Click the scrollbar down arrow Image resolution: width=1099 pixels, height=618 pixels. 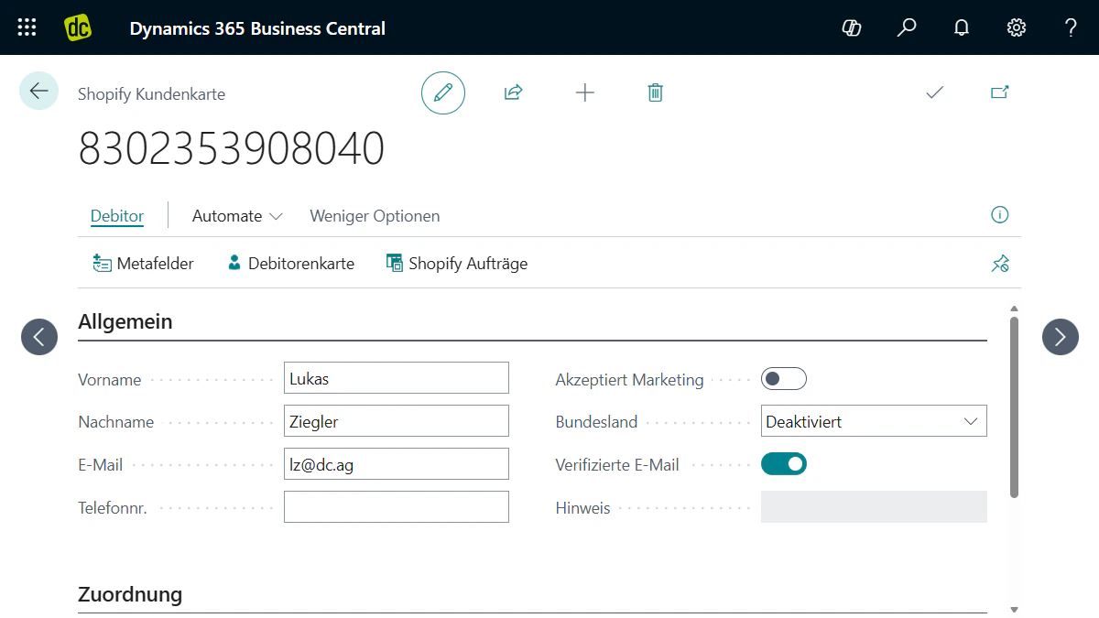tap(1014, 609)
